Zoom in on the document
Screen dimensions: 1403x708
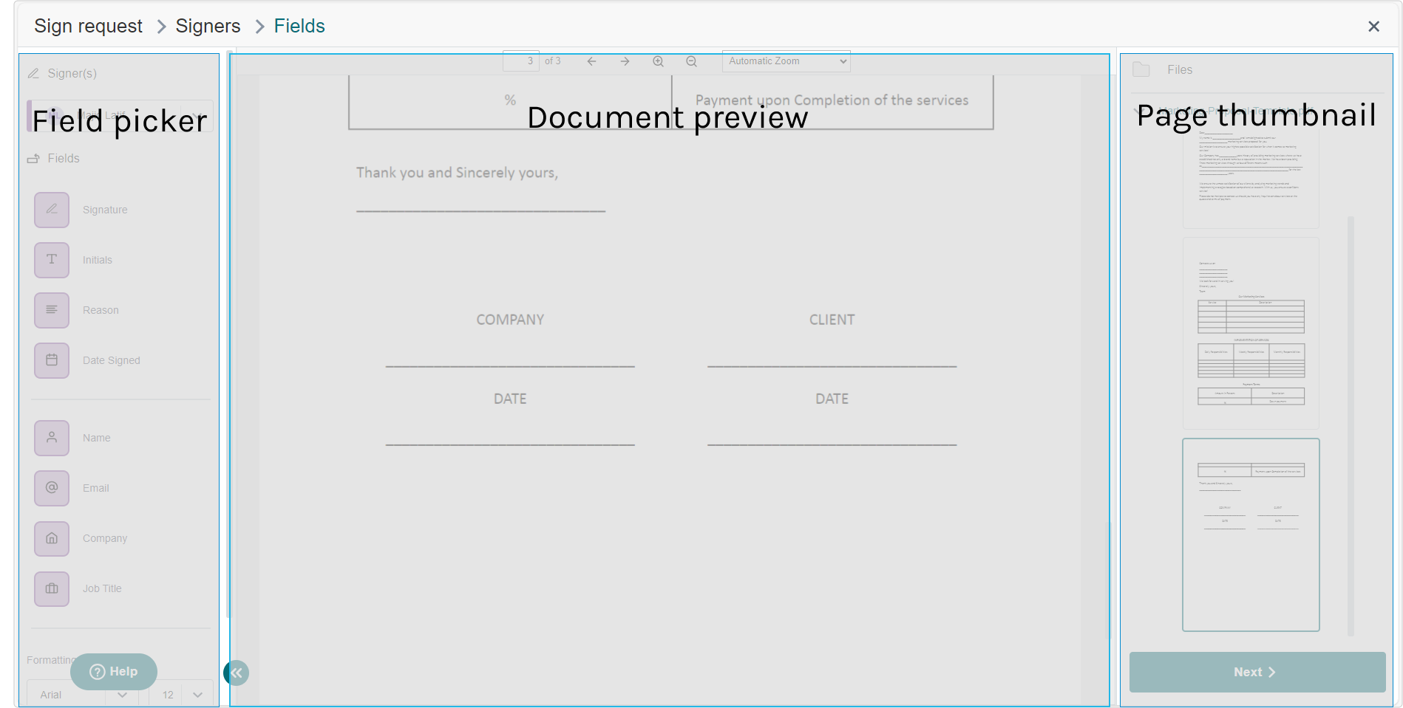(658, 61)
